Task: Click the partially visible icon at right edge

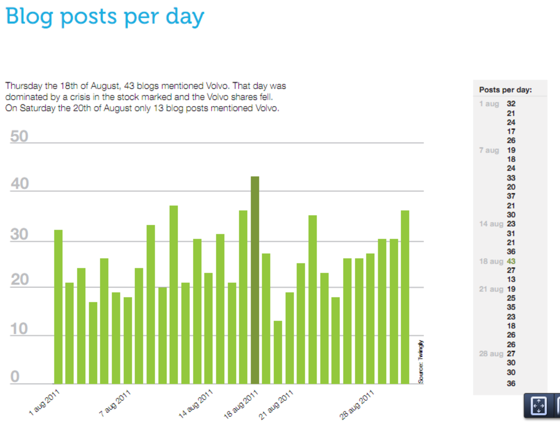Action: pos(557,406)
